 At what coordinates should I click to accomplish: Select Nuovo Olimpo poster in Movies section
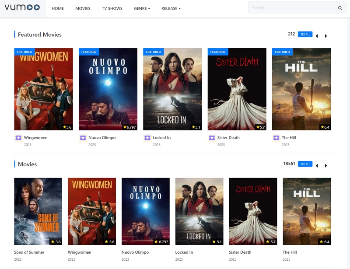pyautogui.click(x=146, y=211)
